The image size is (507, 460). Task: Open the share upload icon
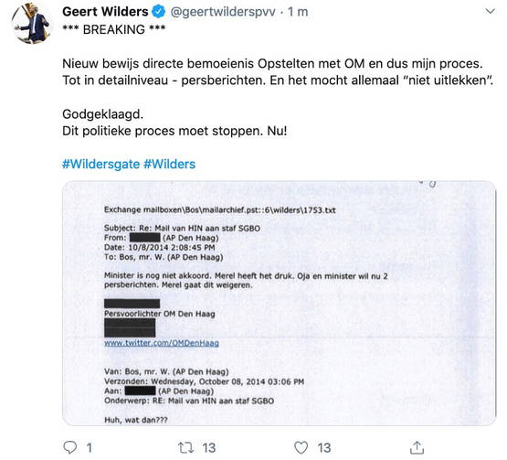click(417, 447)
